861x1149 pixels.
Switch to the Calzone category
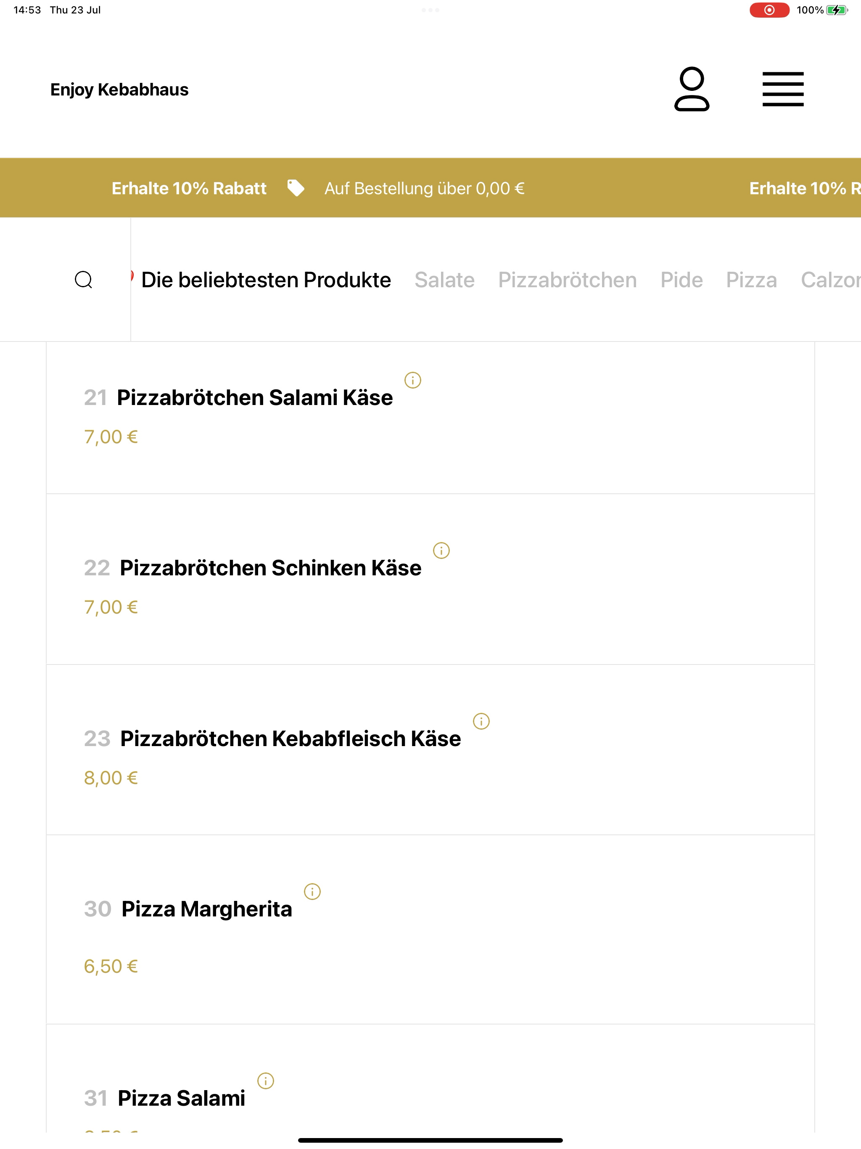(830, 280)
